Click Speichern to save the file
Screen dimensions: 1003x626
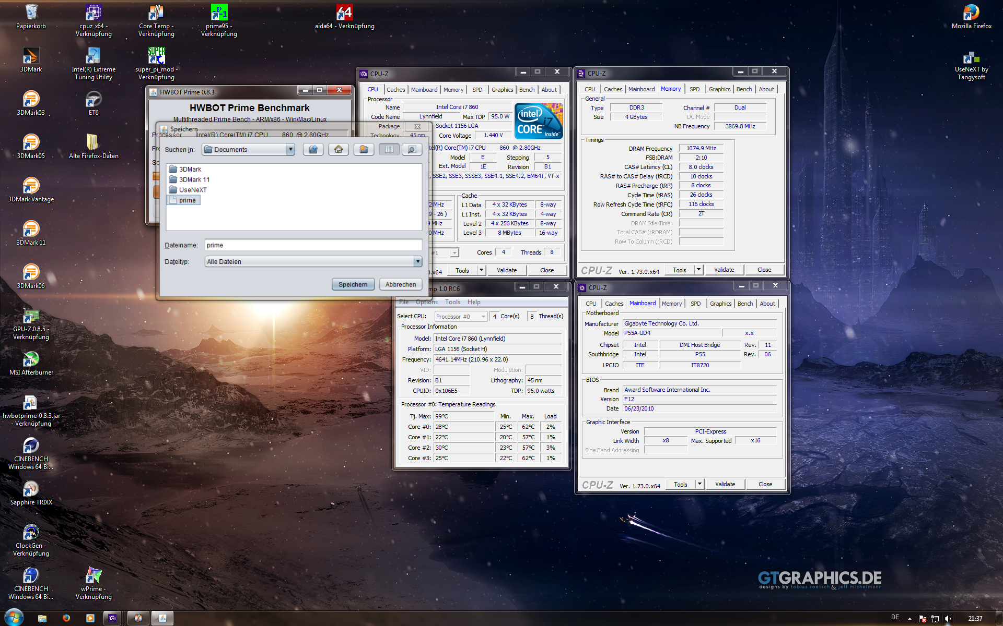353,284
